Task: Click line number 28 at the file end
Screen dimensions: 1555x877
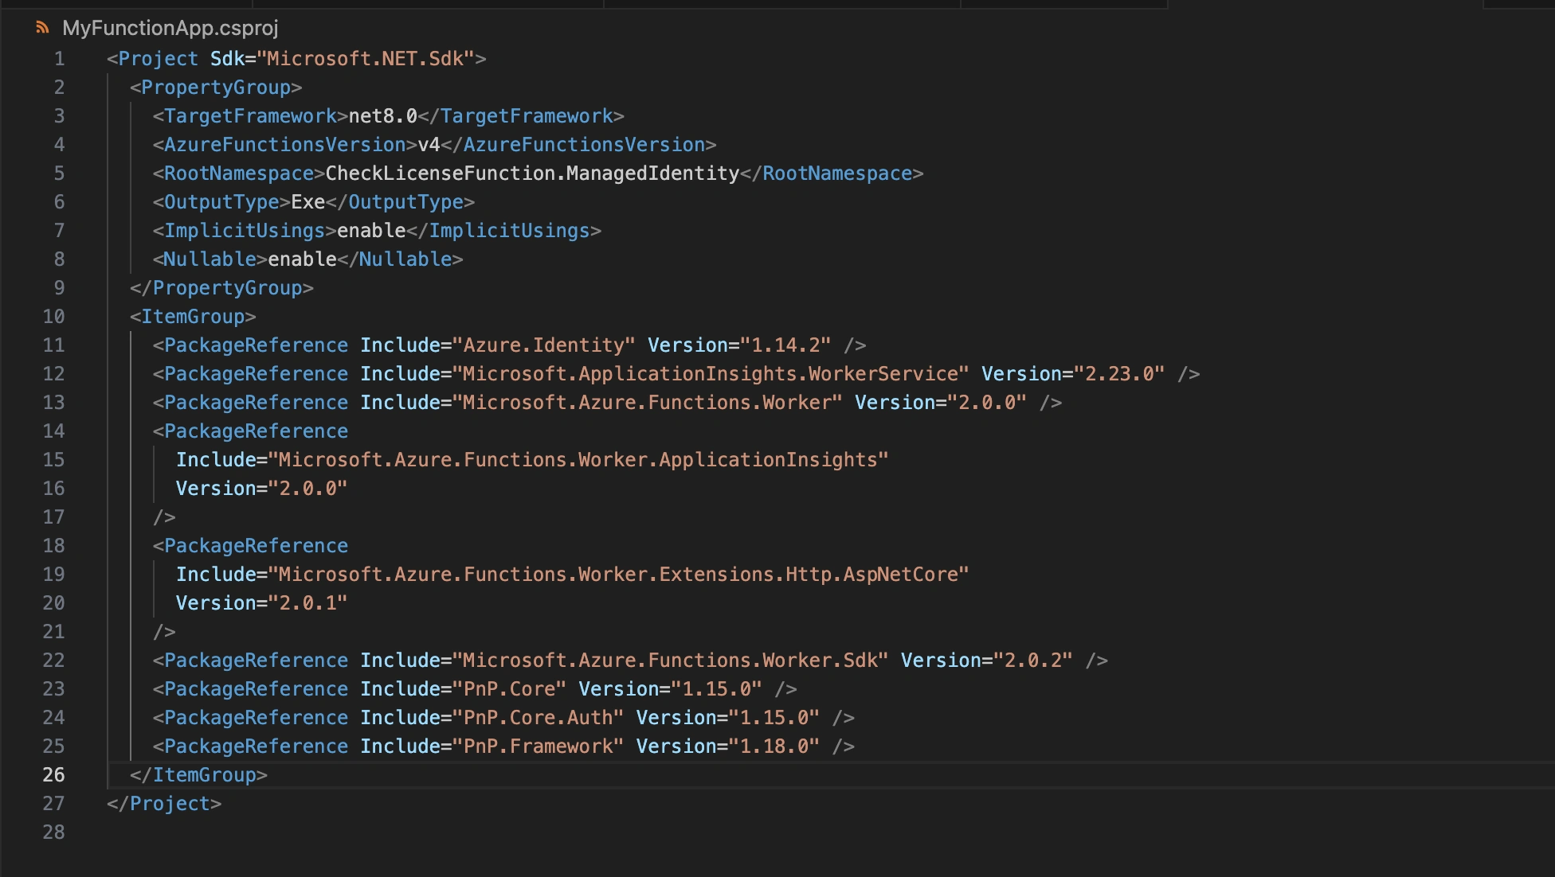Action: click(x=53, y=832)
